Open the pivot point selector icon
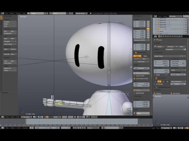Screen dimensions: 189x141 (x=39, y=117)
